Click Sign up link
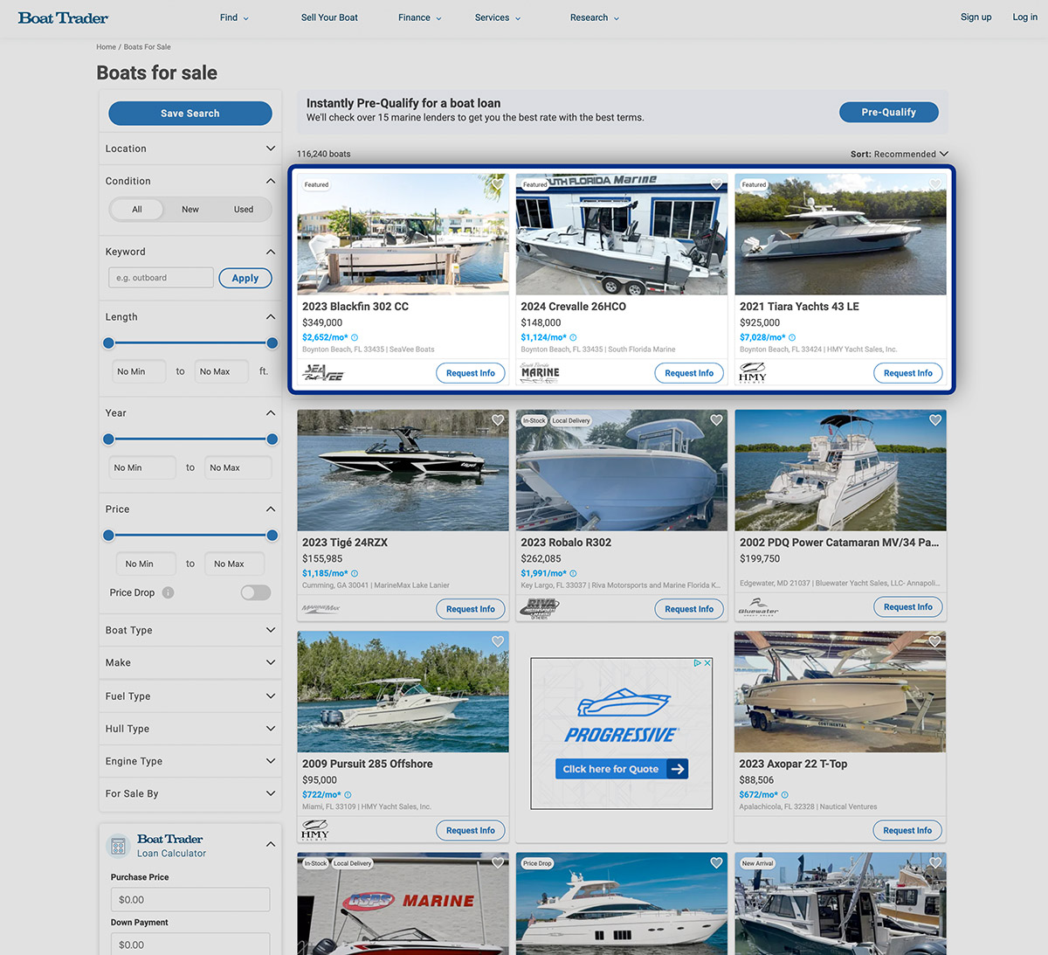Image resolution: width=1048 pixels, height=955 pixels. click(976, 17)
